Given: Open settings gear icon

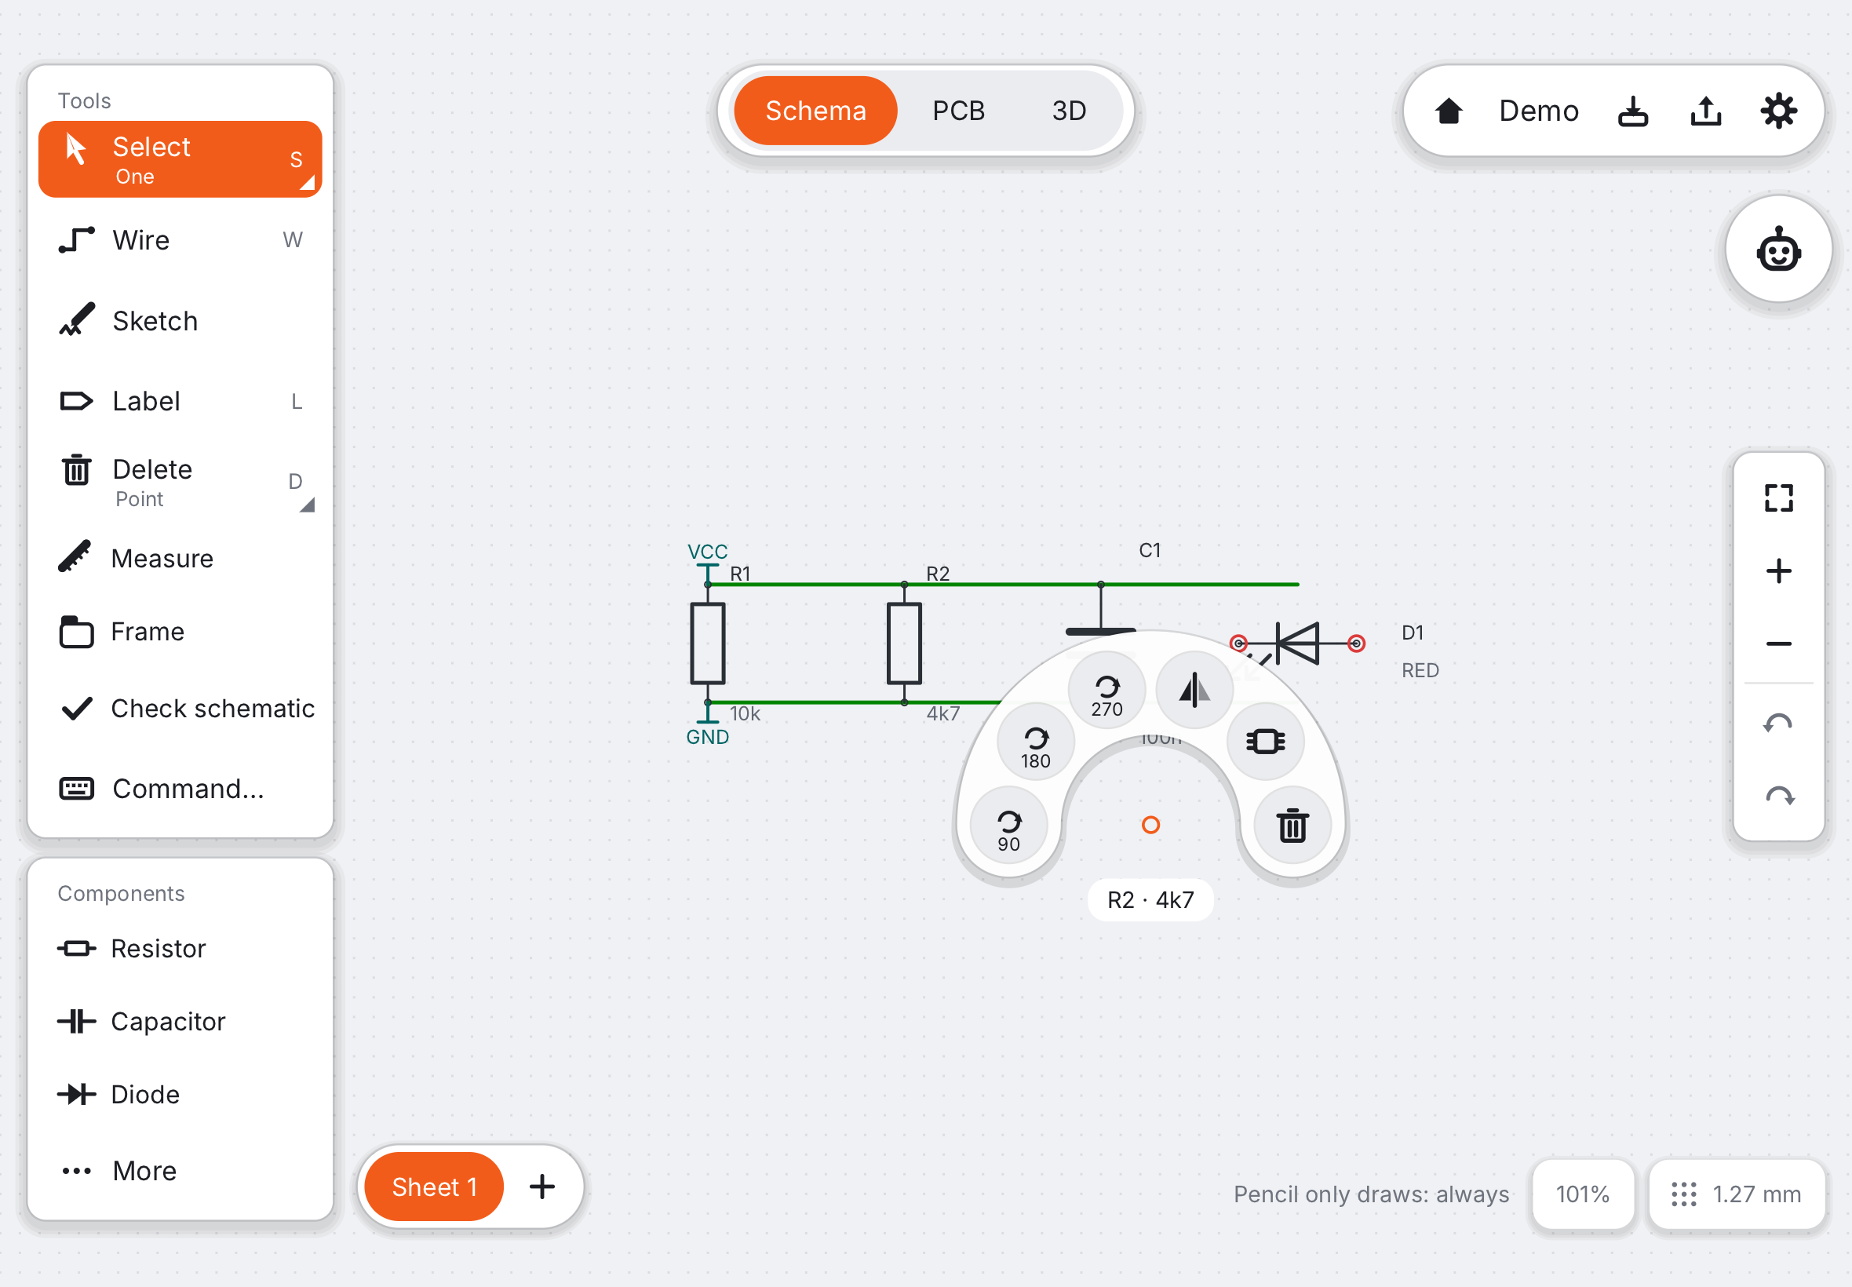Looking at the screenshot, I should click(1777, 111).
